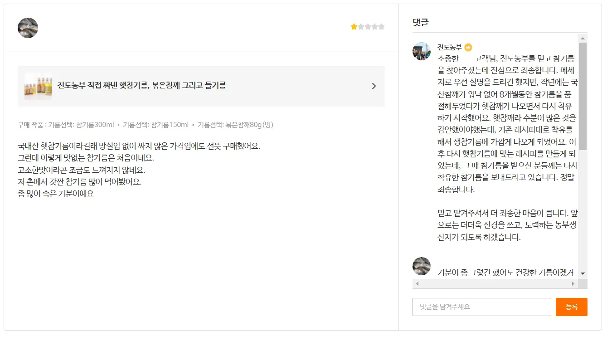Click the third rating star
The height and width of the screenshot is (341, 607).
point(368,27)
